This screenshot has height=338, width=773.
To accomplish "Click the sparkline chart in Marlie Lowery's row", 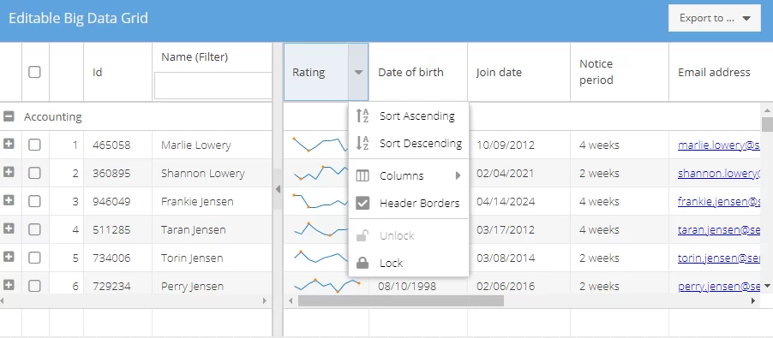I will [321, 145].
